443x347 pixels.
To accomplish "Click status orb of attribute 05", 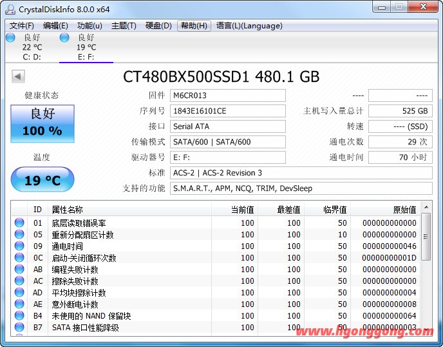I will pyautogui.click(x=19, y=234).
